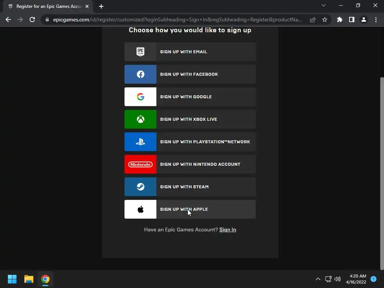This screenshot has height=288, width=384.
Task: Toggle the Chrome side panel
Action: point(352,19)
